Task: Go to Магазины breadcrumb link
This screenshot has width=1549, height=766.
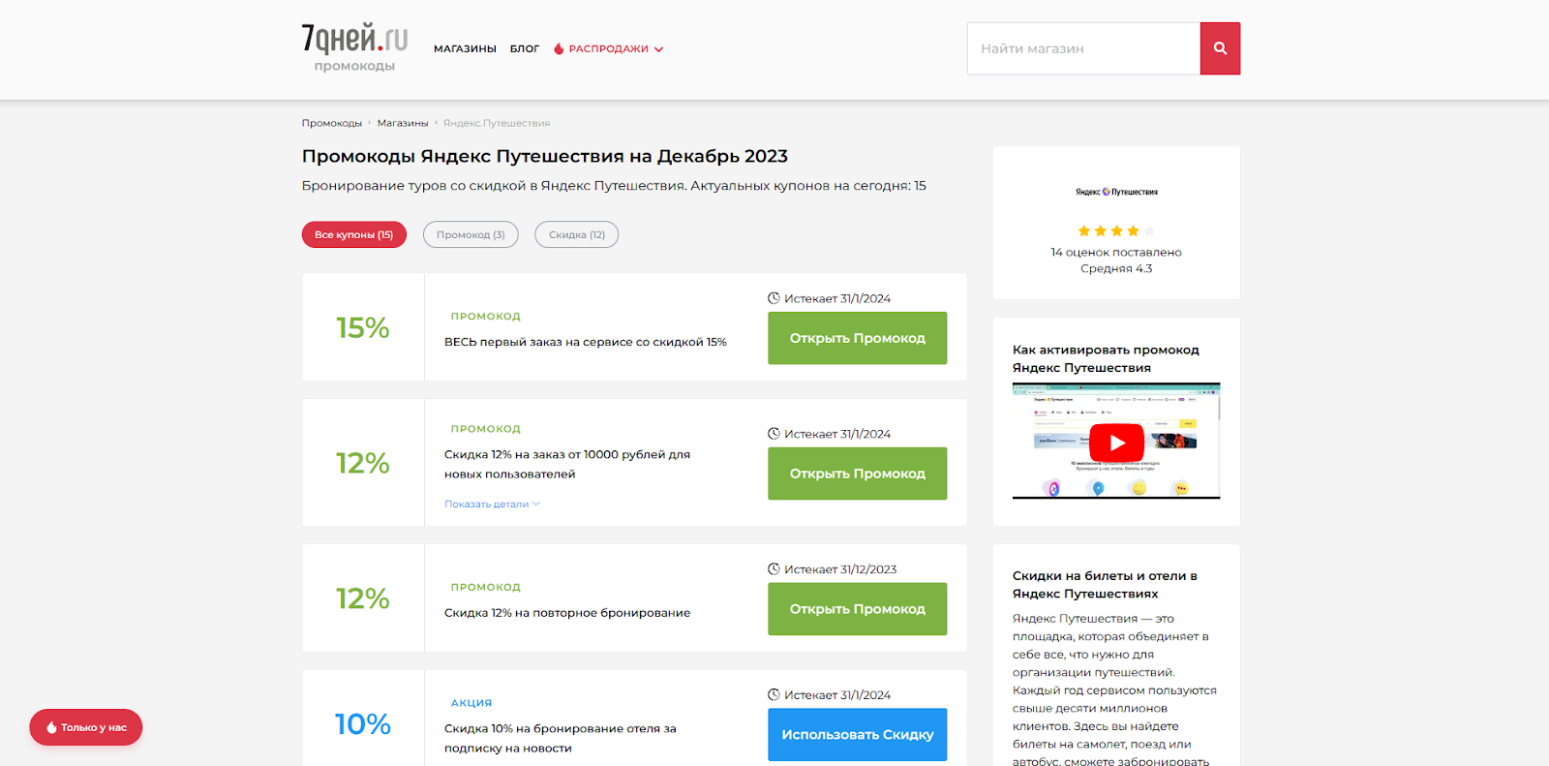Action: click(x=403, y=123)
